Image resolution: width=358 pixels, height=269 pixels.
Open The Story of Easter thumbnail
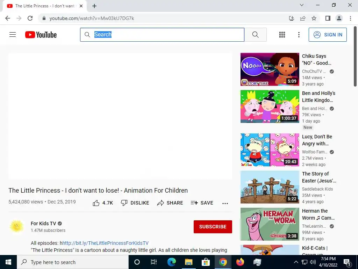(x=270, y=187)
